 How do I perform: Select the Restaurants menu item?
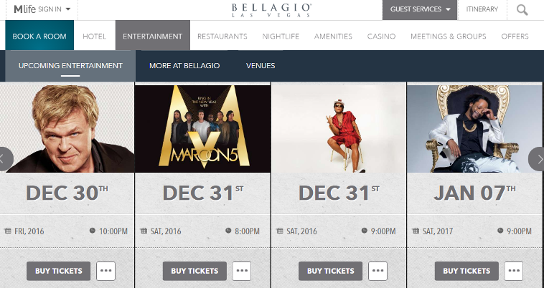222,37
